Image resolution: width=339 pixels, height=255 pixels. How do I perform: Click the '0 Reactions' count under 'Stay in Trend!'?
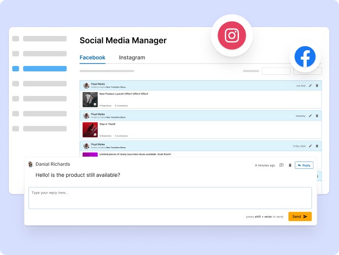[x=105, y=136]
